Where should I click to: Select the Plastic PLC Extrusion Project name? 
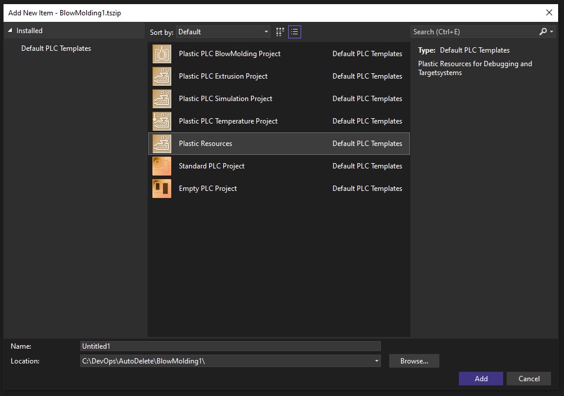pos(223,76)
